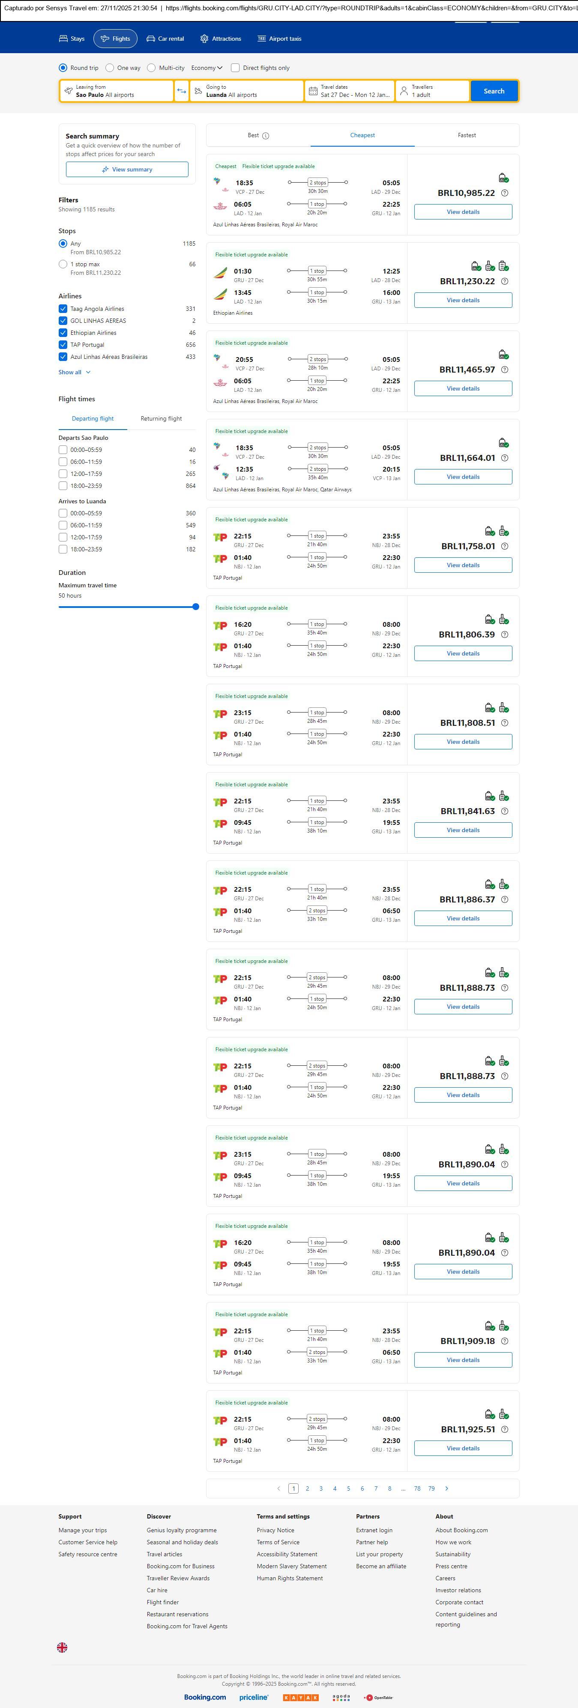Open the Economy cabin class dropdown
The height and width of the screenshot is (1708, 578).
[206, 68]
